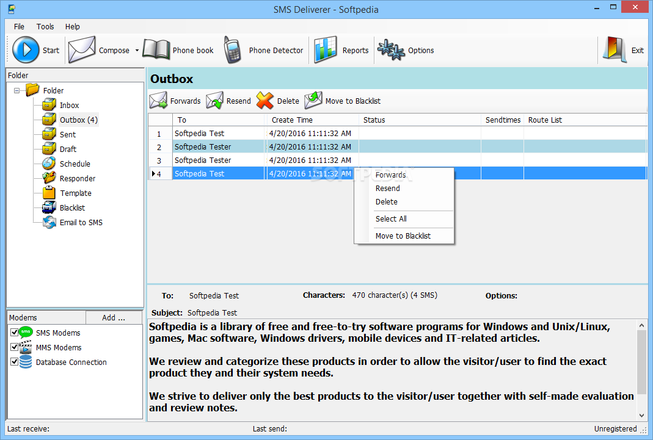This screenshot has height=440, width=653.
Task: Click the Exit door icon
Action: tap(615, 50)
